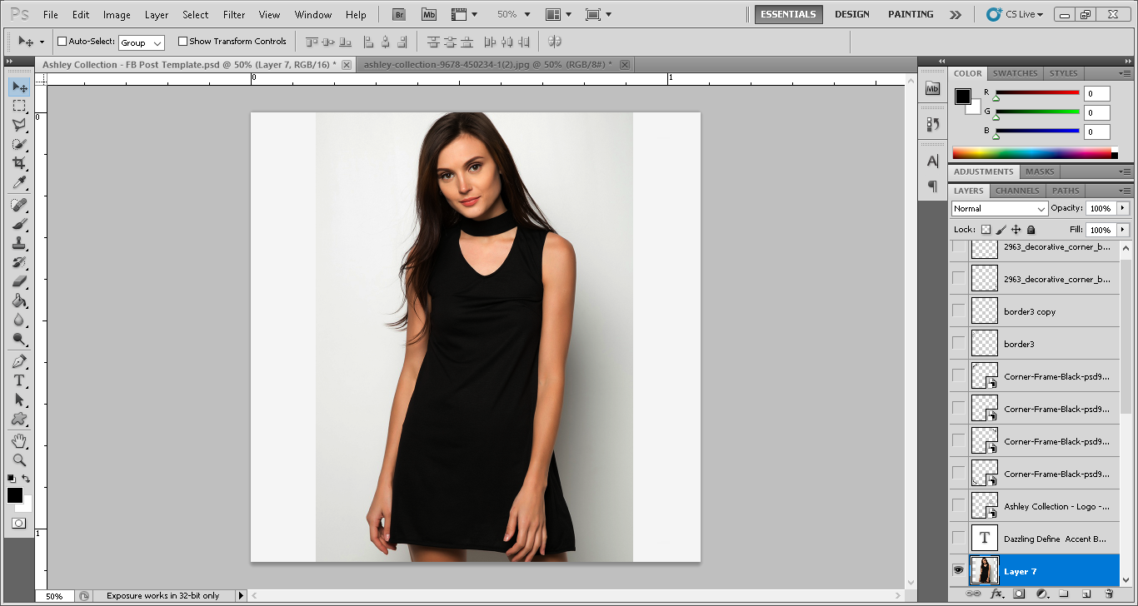Select the Brush tool

[x=19, y=224]
